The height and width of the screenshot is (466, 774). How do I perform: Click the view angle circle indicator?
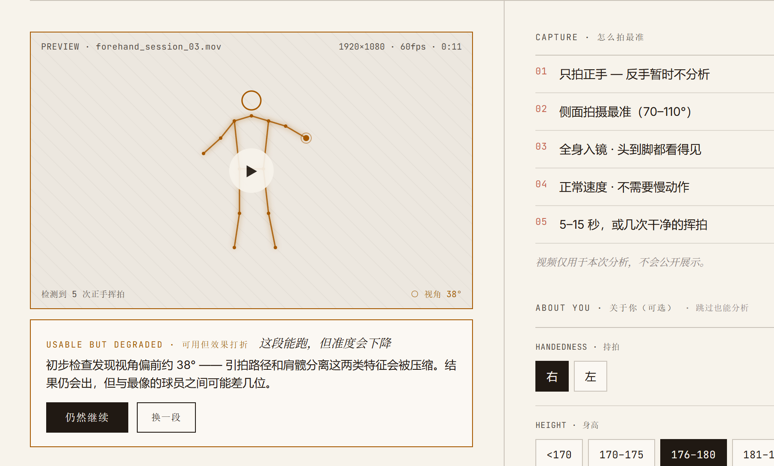pyautogui.click(x=414, y=294)
